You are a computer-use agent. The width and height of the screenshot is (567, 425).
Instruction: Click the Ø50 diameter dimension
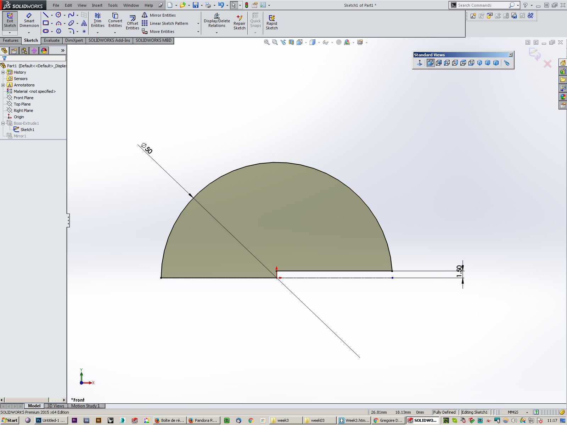point(147,148)
